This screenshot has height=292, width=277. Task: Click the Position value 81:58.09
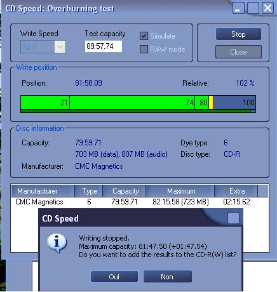click(88, 83)
